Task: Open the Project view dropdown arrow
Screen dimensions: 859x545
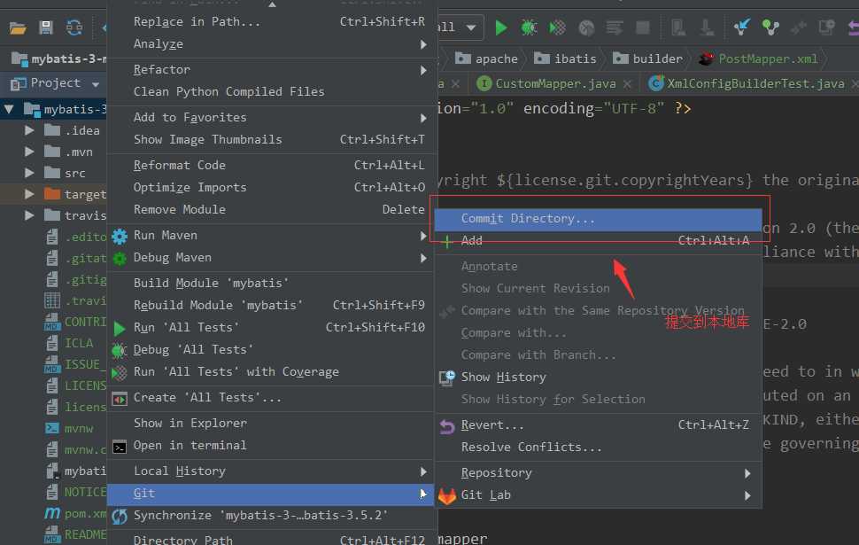Action: tap(96, 84)
